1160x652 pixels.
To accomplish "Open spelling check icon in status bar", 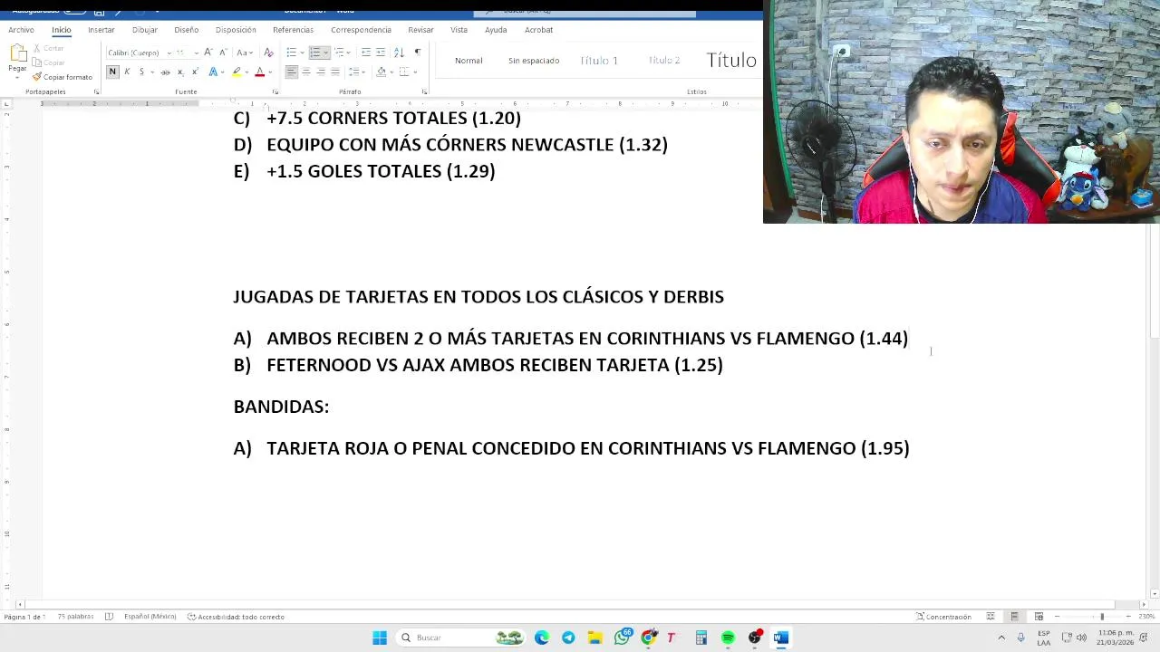I will [x=109, y=617].
